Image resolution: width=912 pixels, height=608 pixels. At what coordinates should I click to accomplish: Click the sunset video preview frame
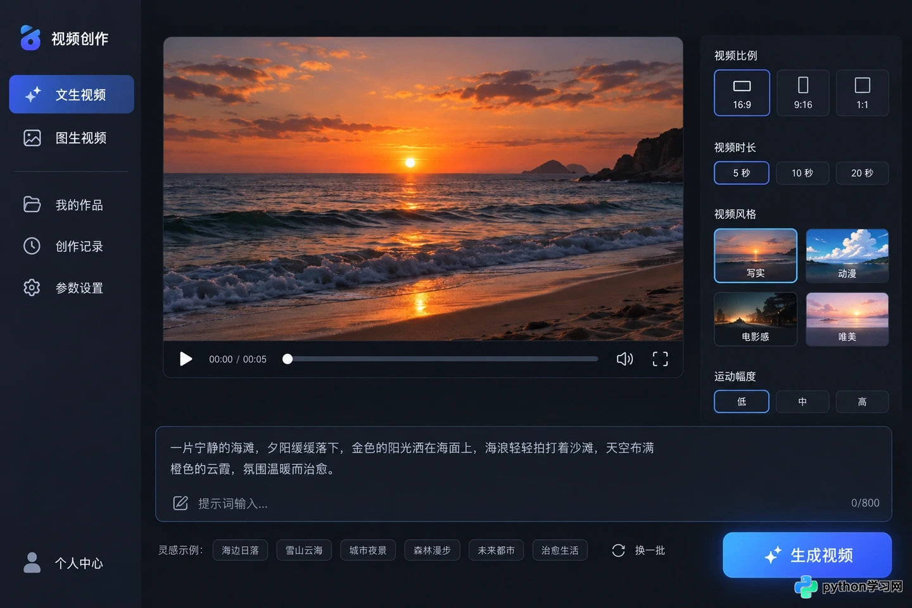pyautogui.click(x=423, y=189)
